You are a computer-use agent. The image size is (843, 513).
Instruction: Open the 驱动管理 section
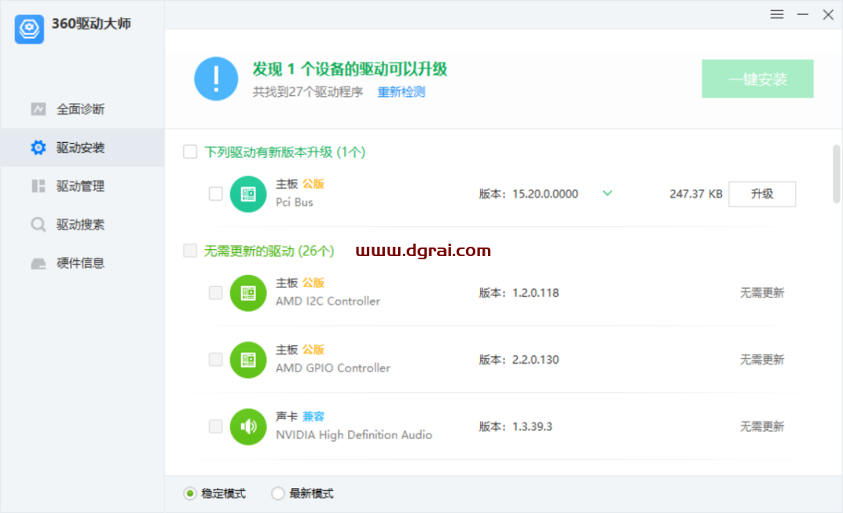(82, 186)
